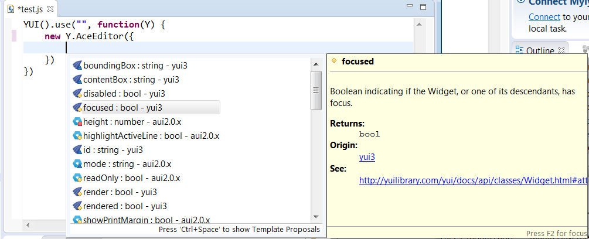Close the *test.js editor tab
Image resolution: width=589 pixels, height=239 pixels.
click(51, 8)
